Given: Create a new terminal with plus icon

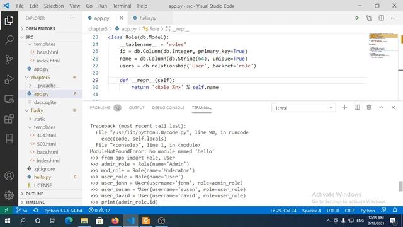Looking at the screenshot, I should tap(344, 107).
